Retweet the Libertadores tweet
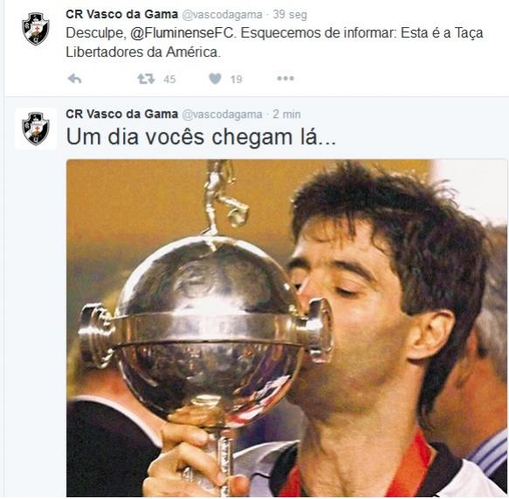Viewport: 509px width, 499px height. pyautogui.click(x=146, y=79)
